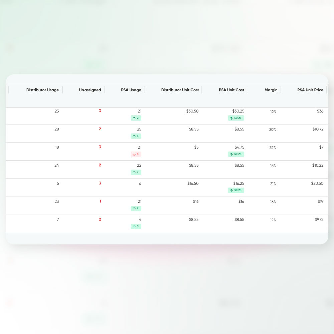
Task: Click the $0.25 increase badge under $16.25
Action: point(236,190)
